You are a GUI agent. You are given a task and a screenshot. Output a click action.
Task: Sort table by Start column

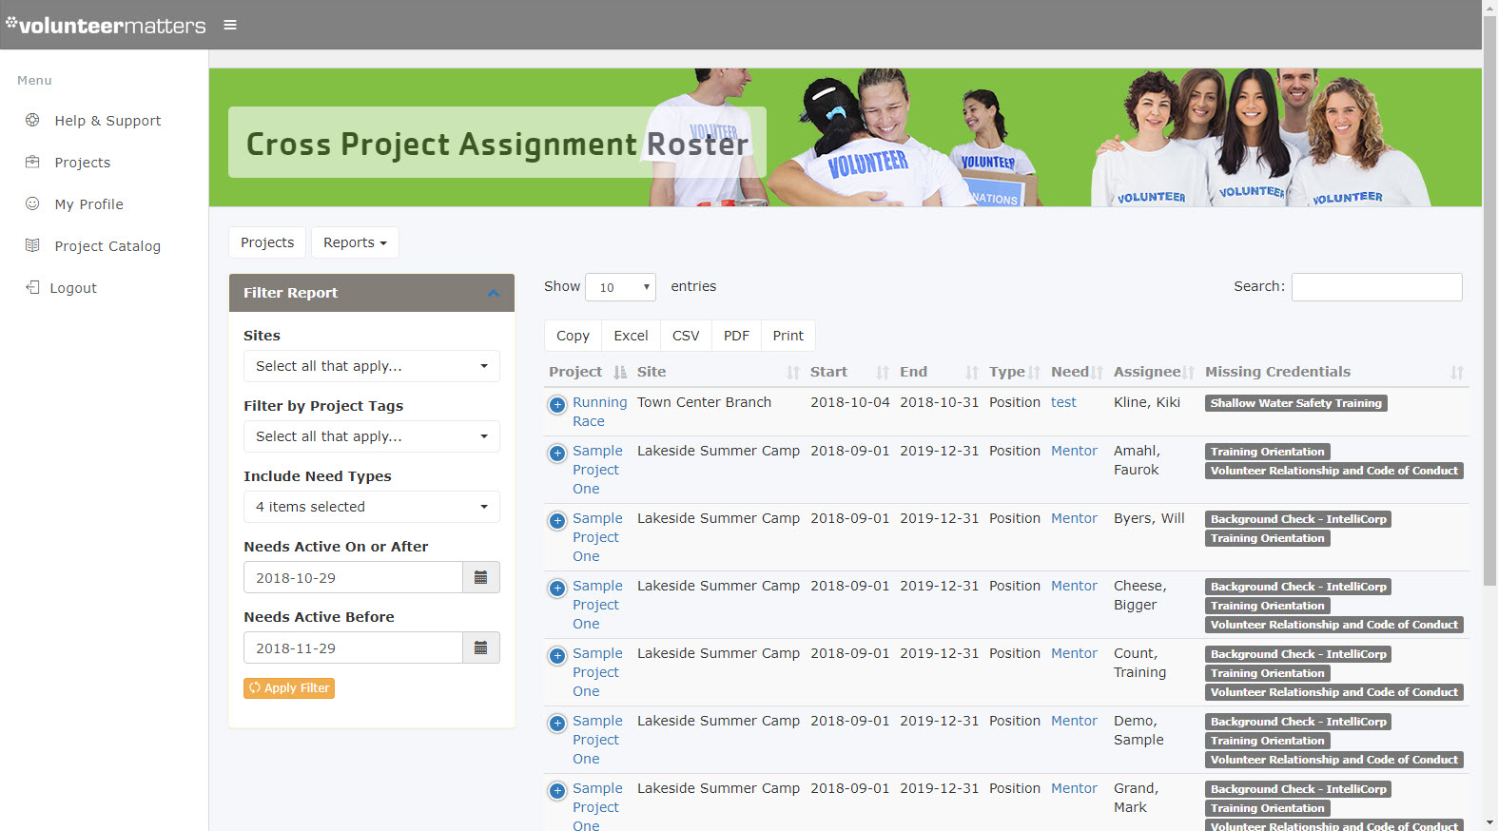click(849, 372)
